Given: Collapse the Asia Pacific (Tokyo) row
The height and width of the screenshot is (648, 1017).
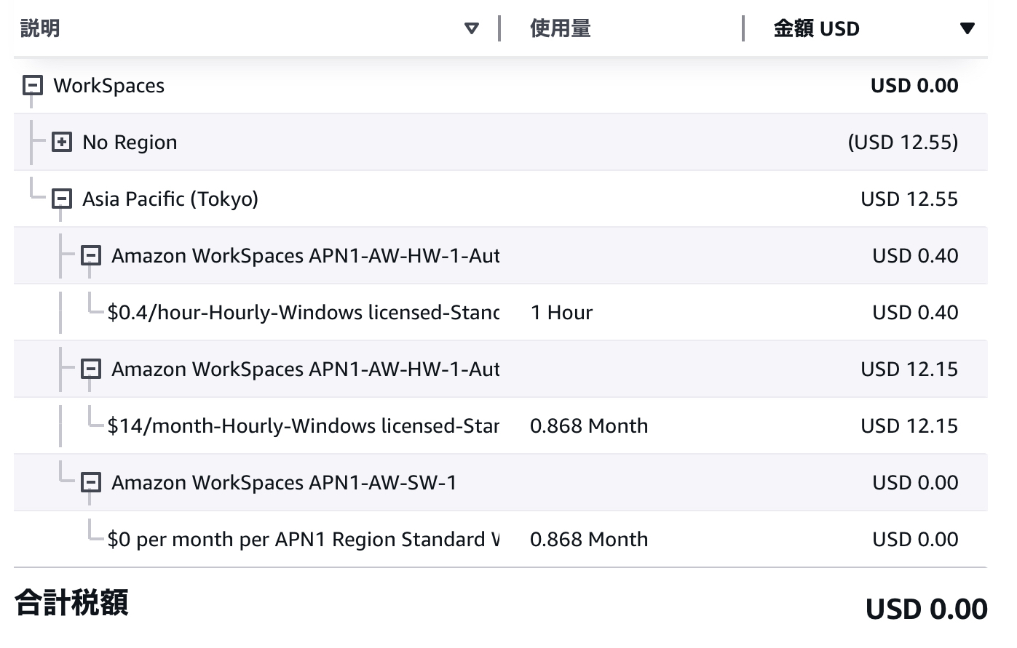Looking at the screenshot, I should 62,199.
